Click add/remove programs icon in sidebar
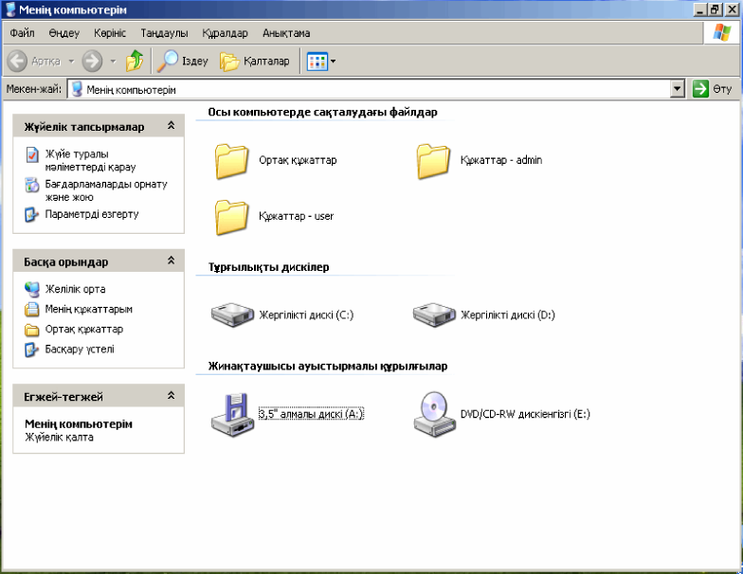Image resolution: width=743 pixels, height=574 pixels. click(32, 185)
